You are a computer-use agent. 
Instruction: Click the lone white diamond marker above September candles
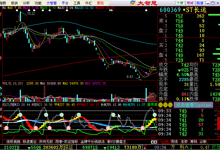146,10
